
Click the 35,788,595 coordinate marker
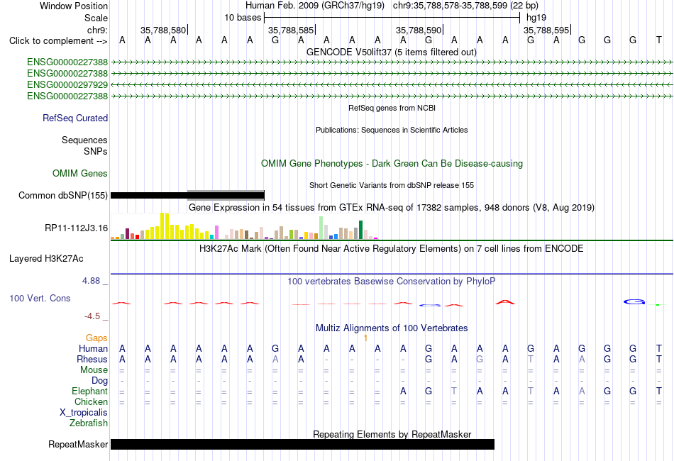pyautogui.click(x=546, y=30)
